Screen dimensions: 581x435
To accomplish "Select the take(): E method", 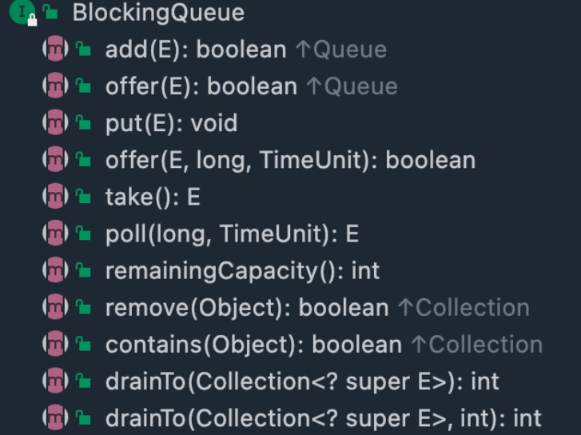I will [153, 197].
